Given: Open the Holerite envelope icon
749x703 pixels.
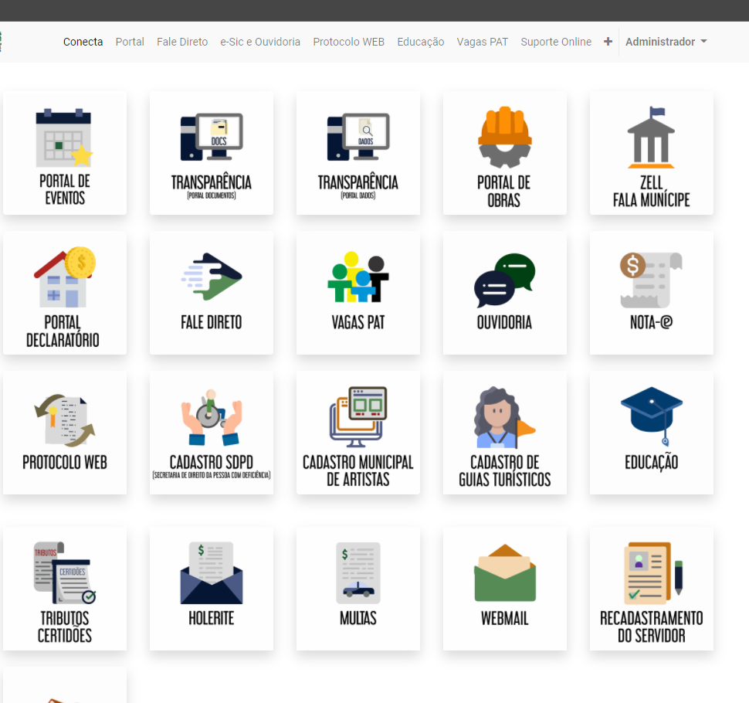Looking at the screenshot, I should (211, 573).
